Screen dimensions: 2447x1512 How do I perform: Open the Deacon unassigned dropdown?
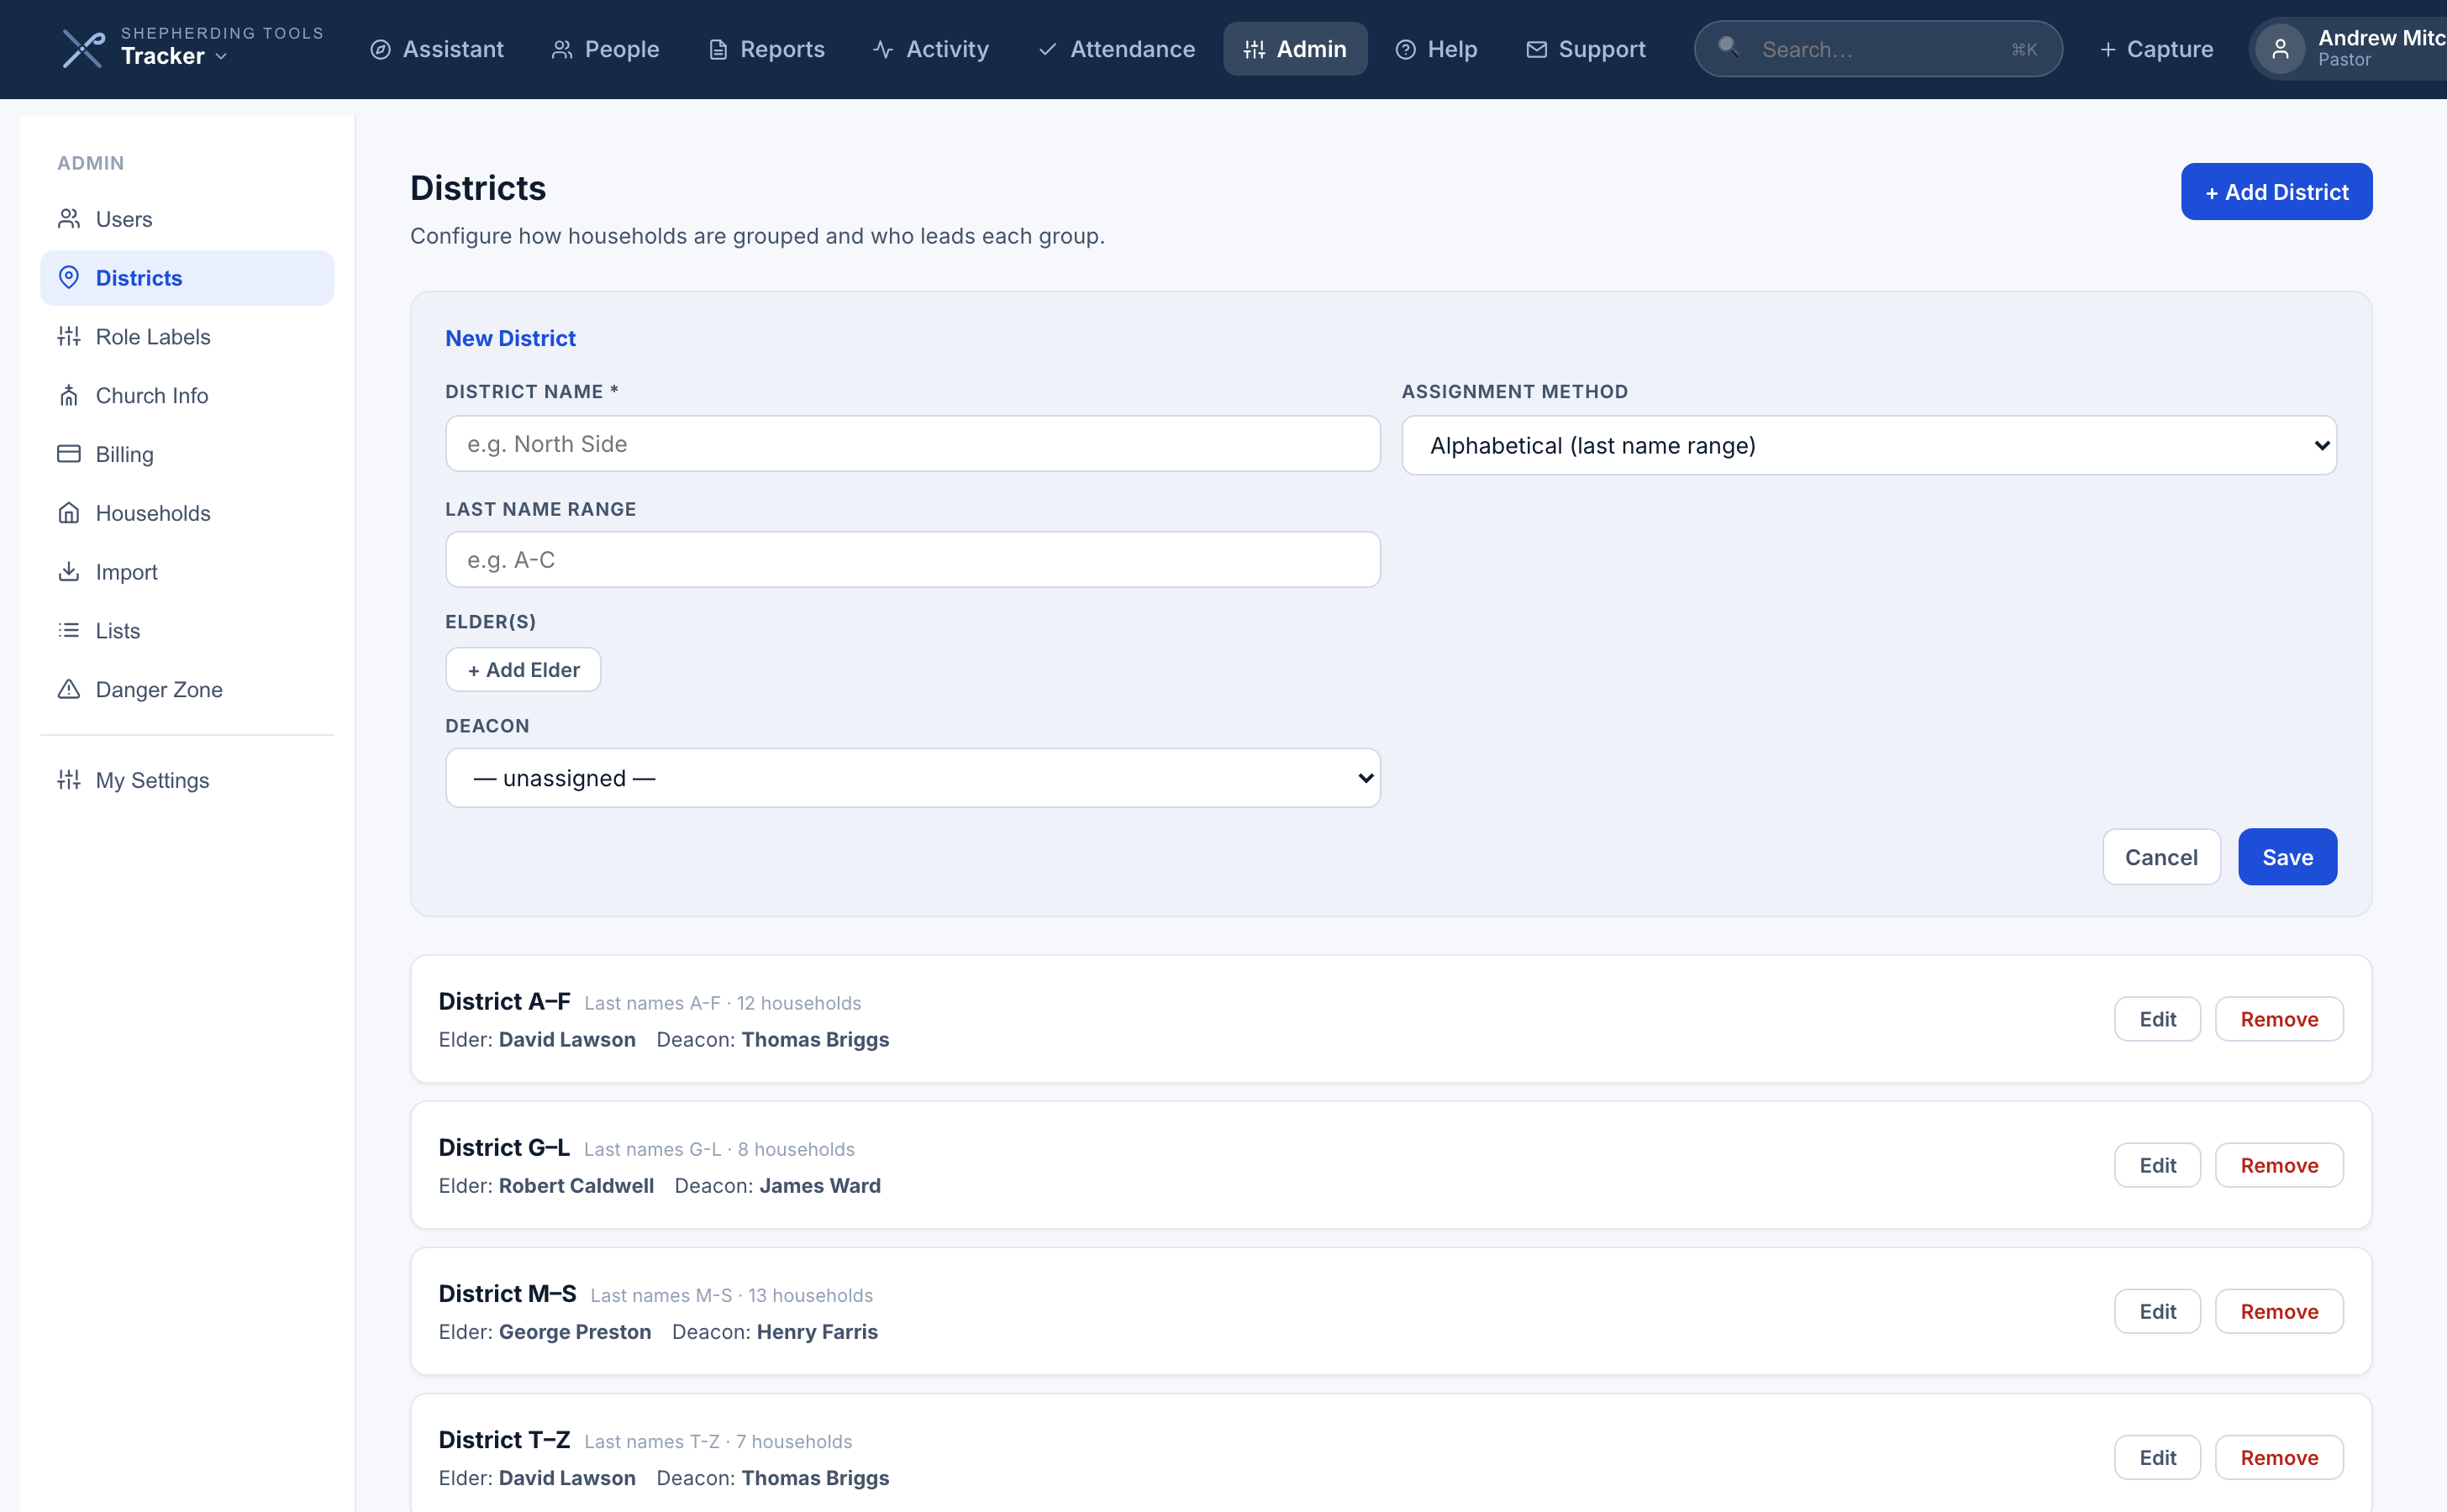coord(913,778)
